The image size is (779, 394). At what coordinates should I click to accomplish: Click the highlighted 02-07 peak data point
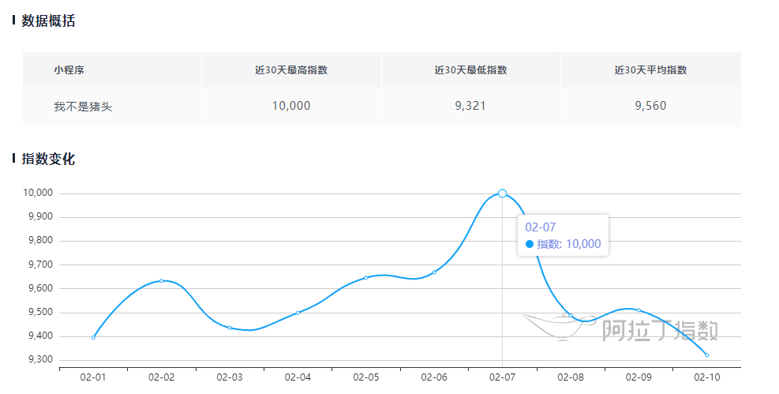[502, 193]
